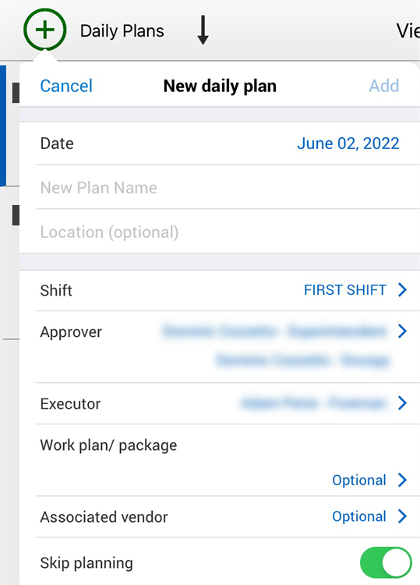Open the Work plan/package chevron
Image resolution: width=420 pixels, height=585 pixels.
pos(402,480)
